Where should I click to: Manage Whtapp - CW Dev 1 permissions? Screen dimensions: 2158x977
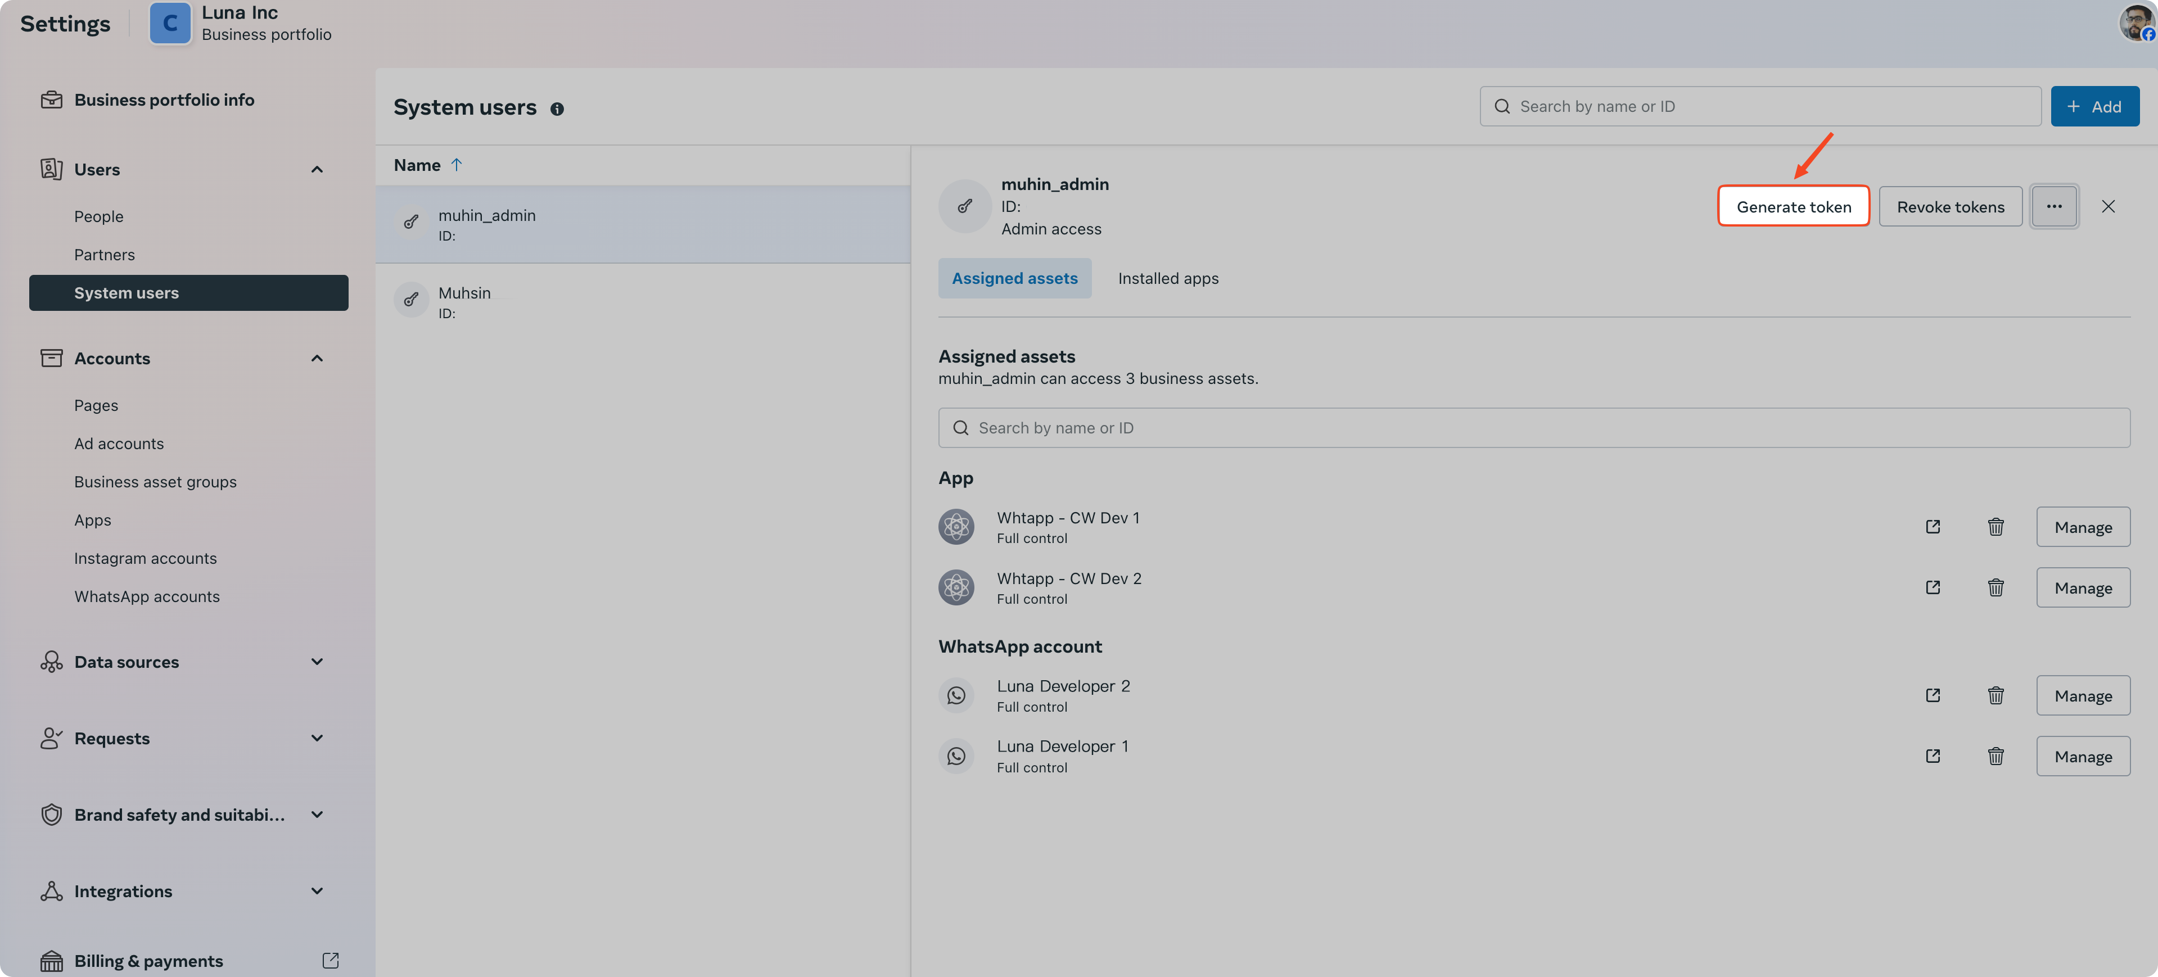pyautogui.click(x=2083, y=527)
